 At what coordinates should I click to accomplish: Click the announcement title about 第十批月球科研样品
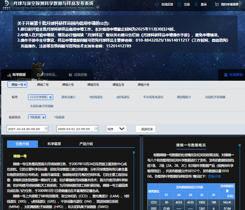63,23
